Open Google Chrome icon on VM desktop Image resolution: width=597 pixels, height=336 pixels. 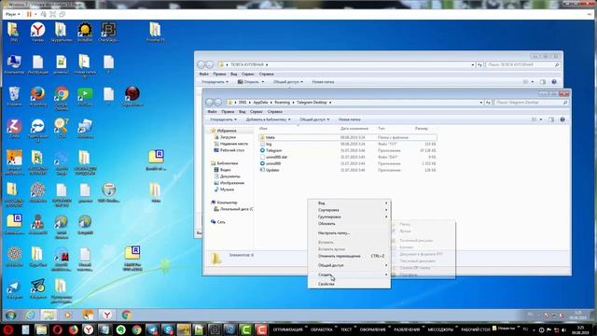click(x=62, y=98)
